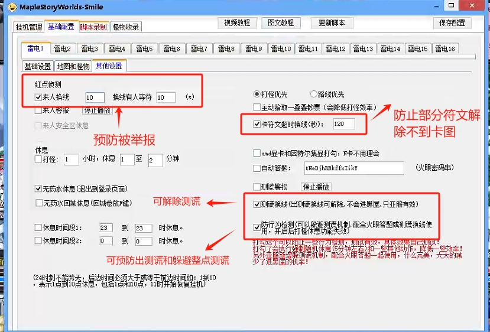The width and height of the screenshot is (490, 332).
Task: Select the 雷电3 tab
Action: pyautogui.click(x=90, y=48)
